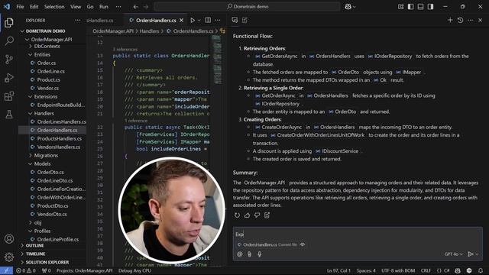
Task: Click the editor minimap
Action: click(216, 60)
